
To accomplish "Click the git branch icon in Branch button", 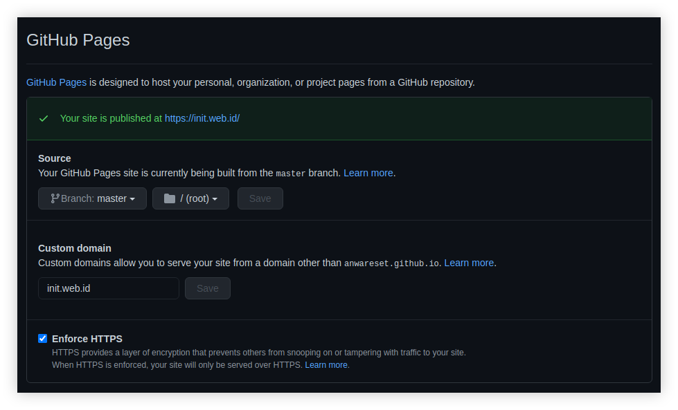I will coord(55,198).
